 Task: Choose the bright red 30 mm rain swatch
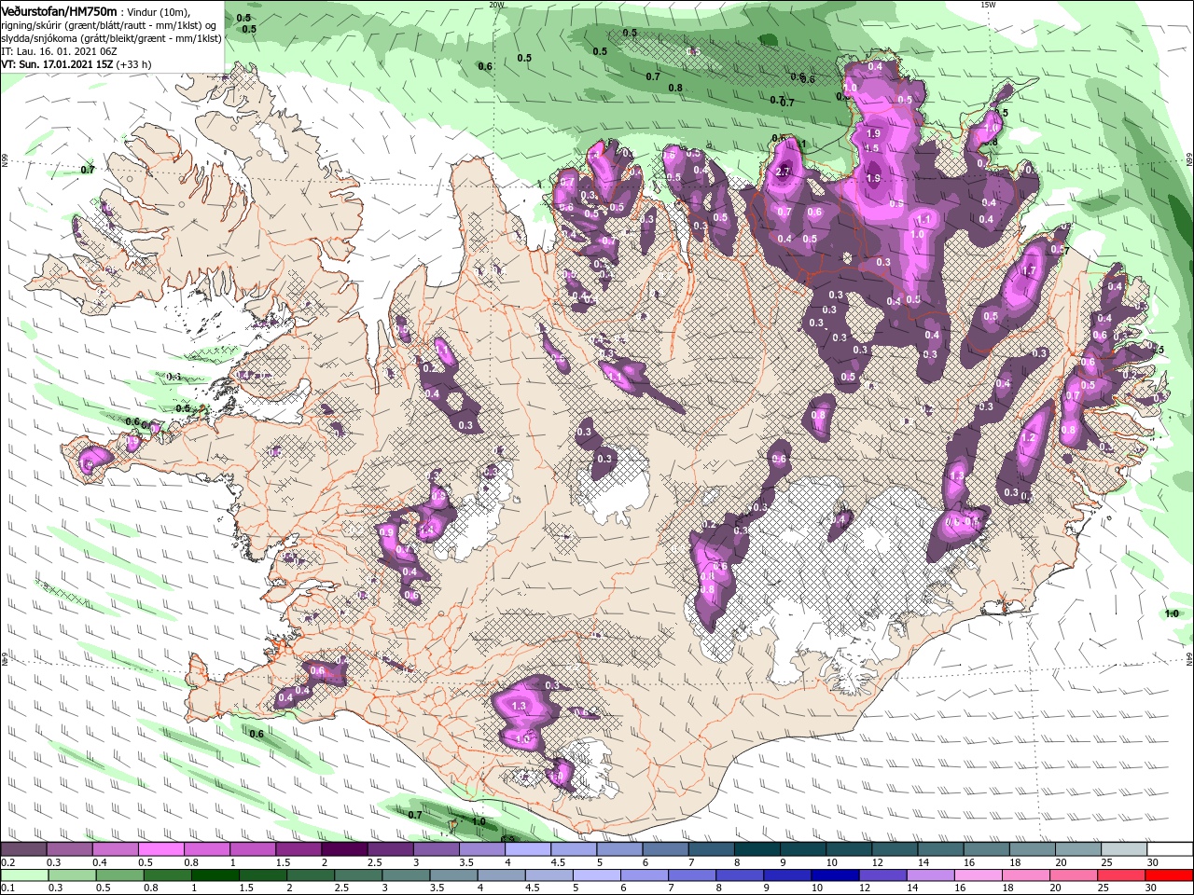coord(1170,875)
